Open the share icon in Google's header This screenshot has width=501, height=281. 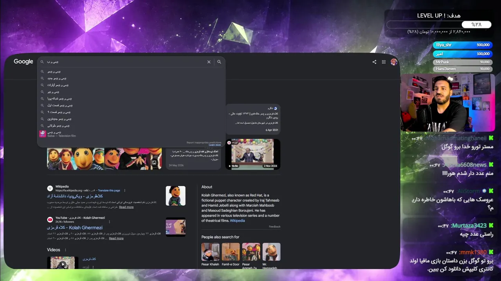[374, 62]
